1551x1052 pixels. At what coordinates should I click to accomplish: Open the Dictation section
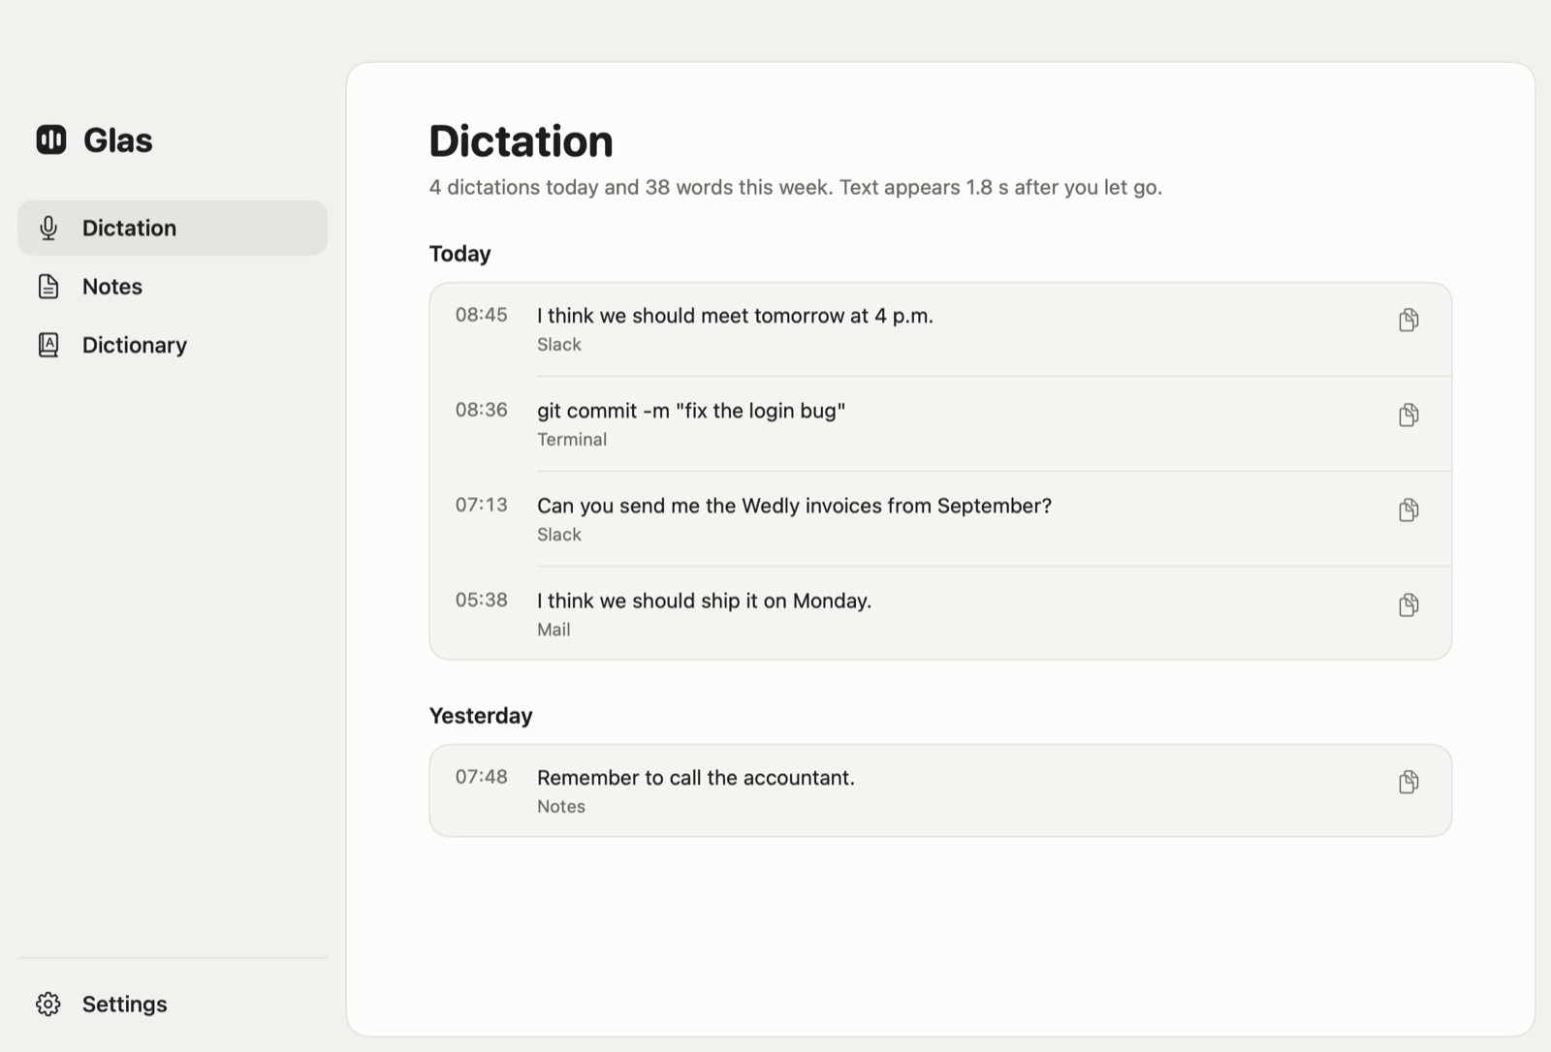(173, 228)
